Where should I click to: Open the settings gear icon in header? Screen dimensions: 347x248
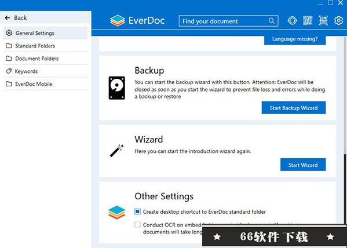click(338, 21)
